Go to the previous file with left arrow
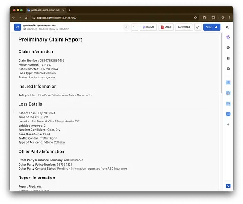The width and height of the screenshot is (243, 204). pos(14,111)
